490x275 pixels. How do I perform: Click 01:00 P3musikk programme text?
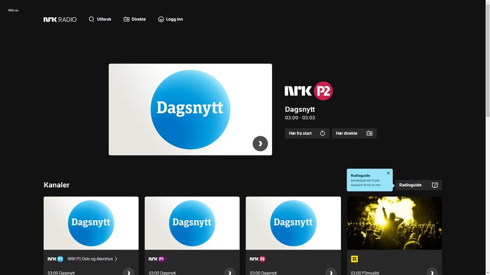click(365, 273)
